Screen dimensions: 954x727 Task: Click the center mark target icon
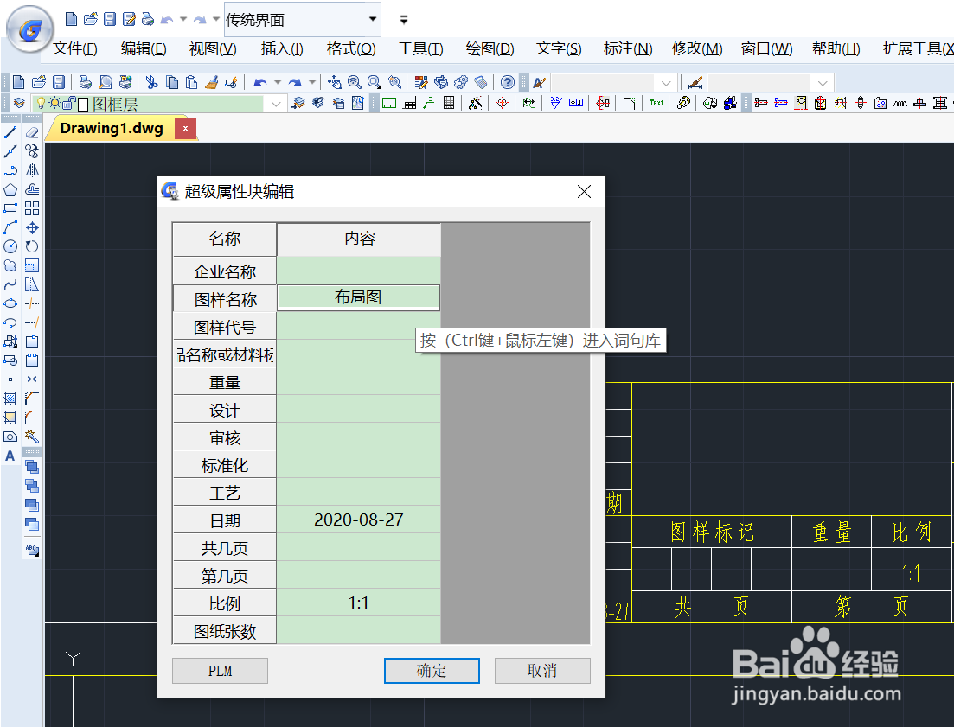point(502,104)
